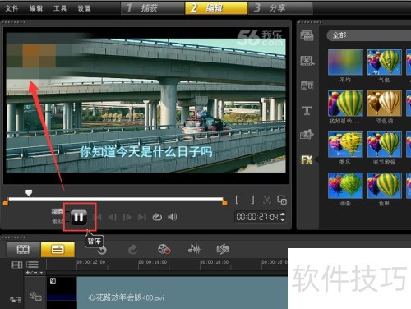Image resolution: width=411 pixels, height=309 pixels.
Task: Switch to the 1 捕获 step tab
Action: coord(152,7)
